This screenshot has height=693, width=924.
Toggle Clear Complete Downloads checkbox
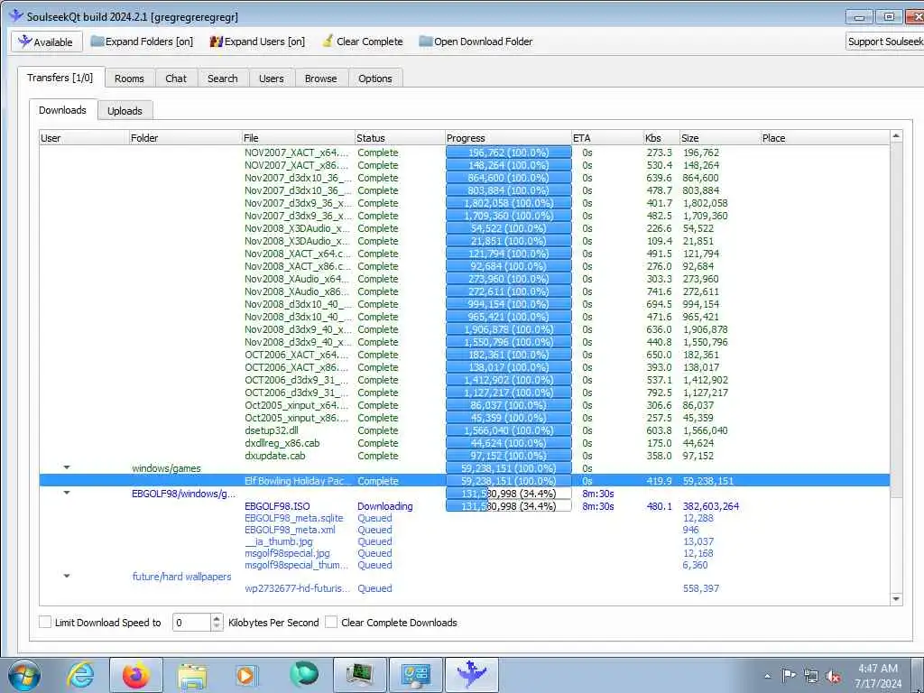pos(332,623)
